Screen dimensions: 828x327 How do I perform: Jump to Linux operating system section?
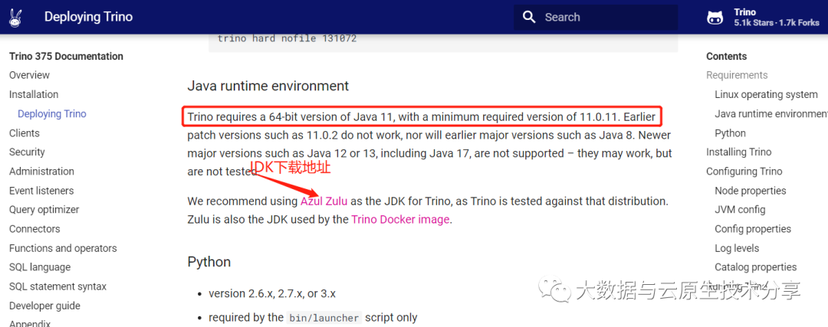click(766, 95)
